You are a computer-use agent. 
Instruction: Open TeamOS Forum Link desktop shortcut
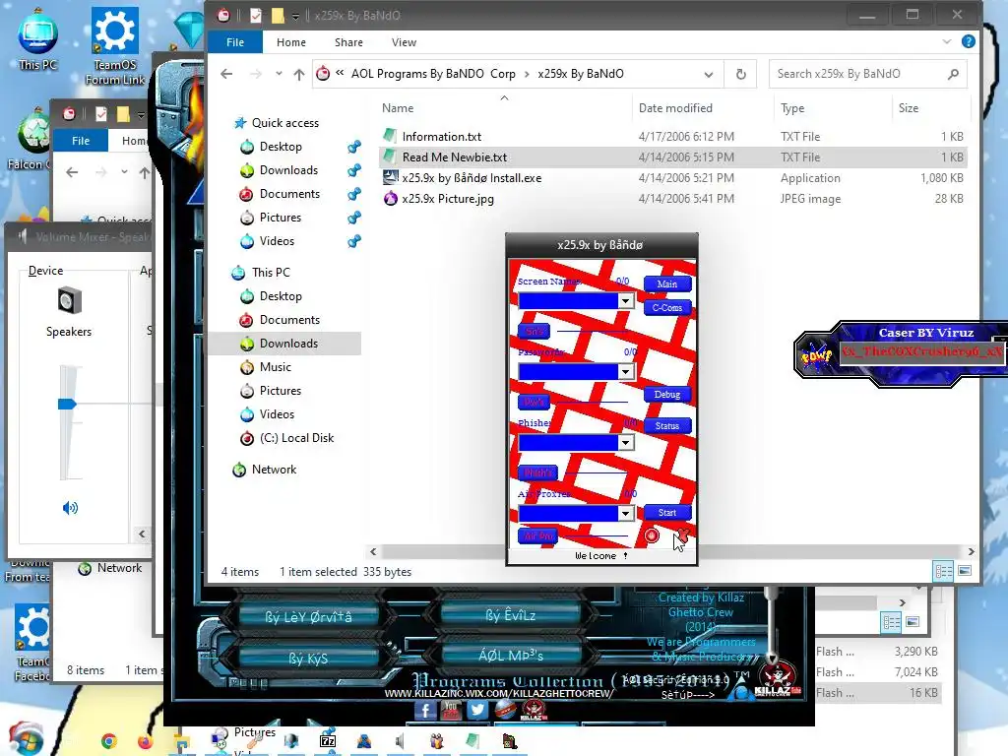click(115, 45)
